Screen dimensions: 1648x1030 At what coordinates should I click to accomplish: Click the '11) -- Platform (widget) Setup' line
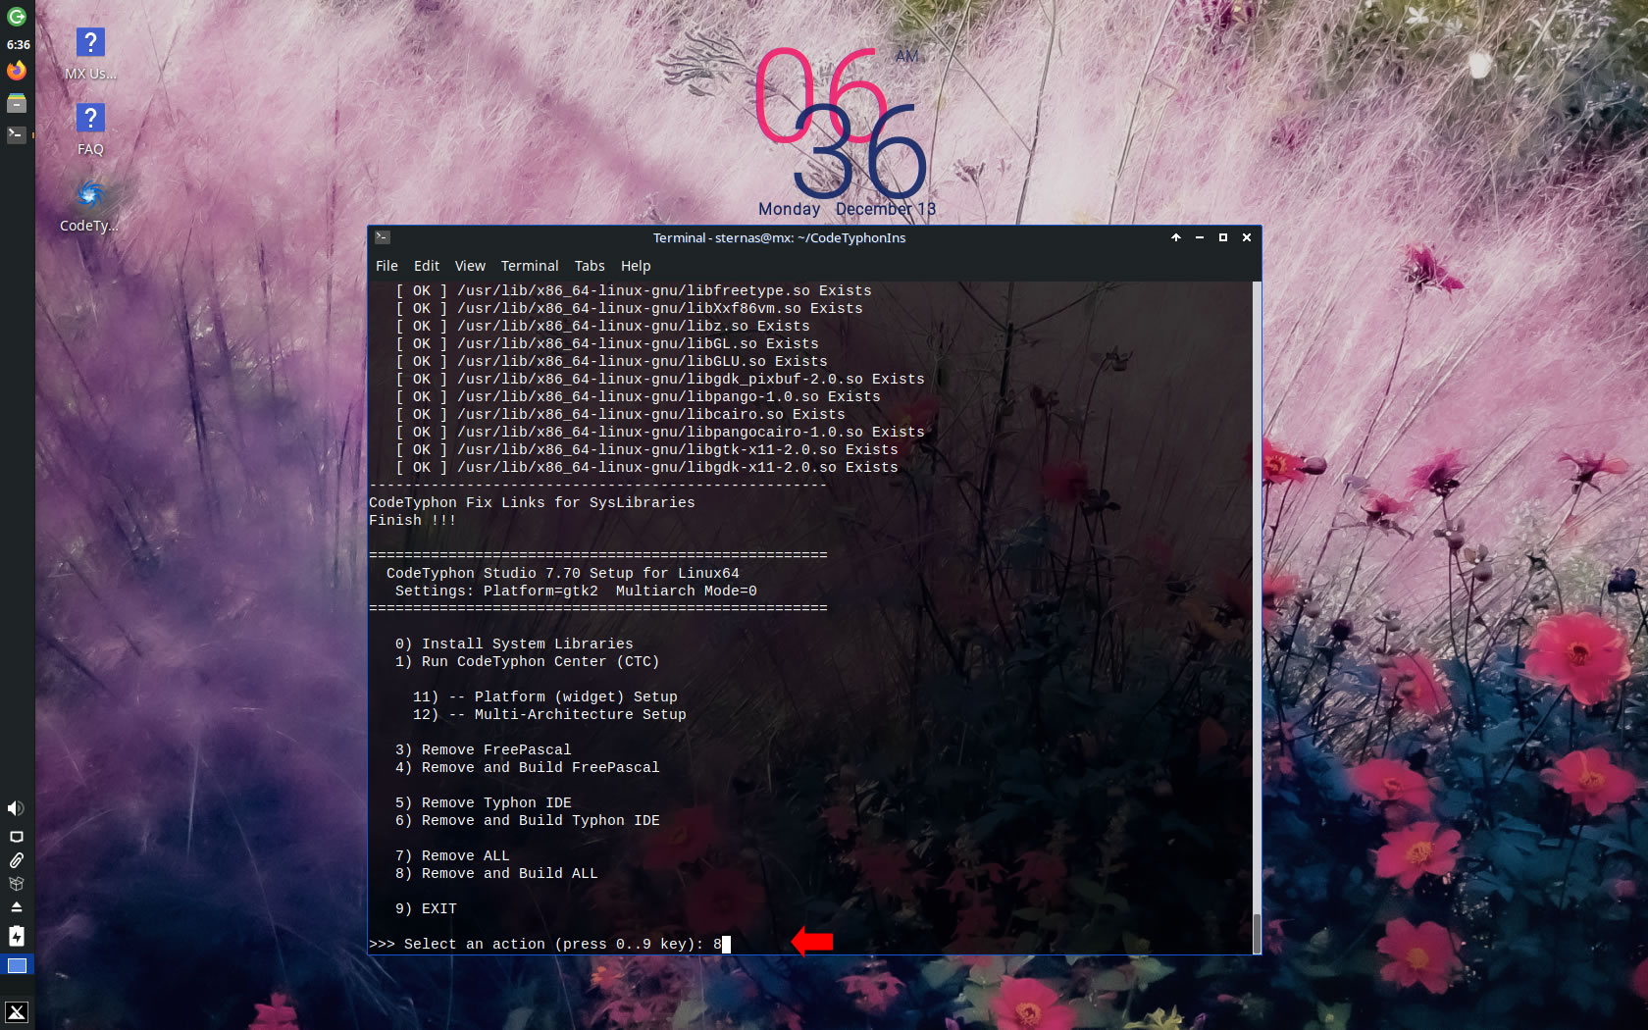click(x=544, y=697)
